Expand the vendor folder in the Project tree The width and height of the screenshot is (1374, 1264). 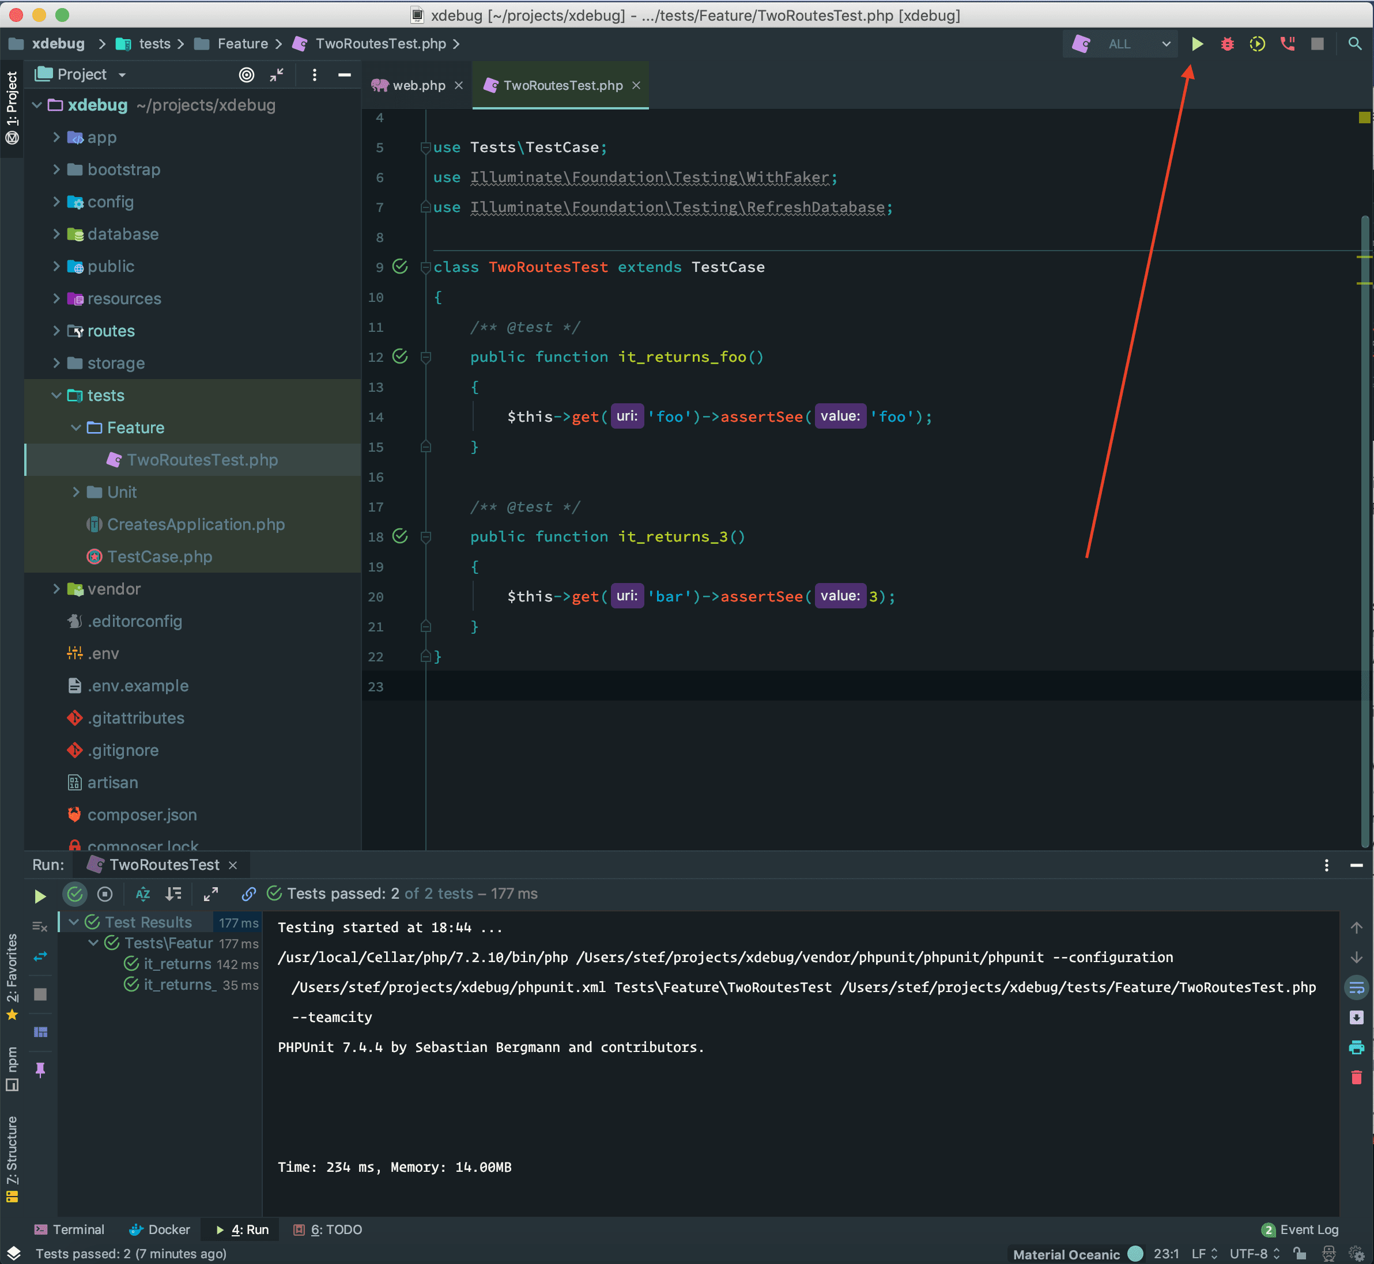(x=58, y=588)
